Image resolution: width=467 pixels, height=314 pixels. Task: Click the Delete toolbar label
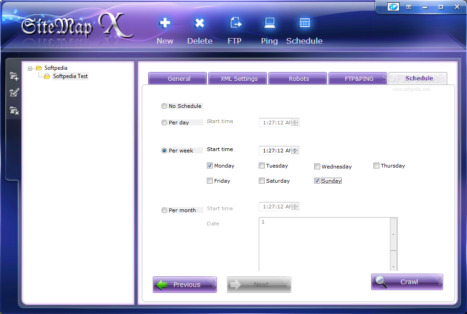click(200, 41)
